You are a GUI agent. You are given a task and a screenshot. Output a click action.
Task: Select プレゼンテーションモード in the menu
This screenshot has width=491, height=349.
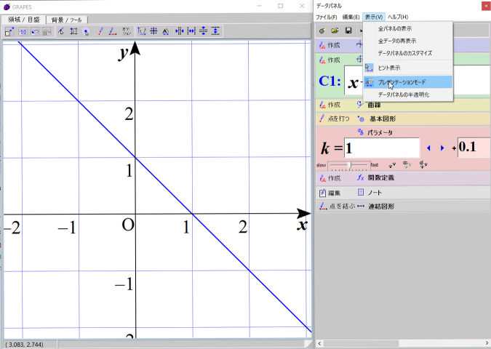pyautogui.click(x=407, y=82)
